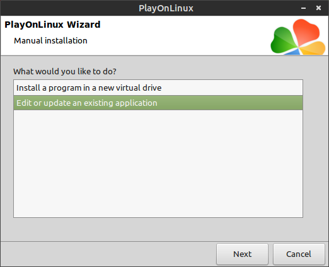329x267 pixels.
Task: Click the green leaf of the logo
Action: click(x=283, y=40)
